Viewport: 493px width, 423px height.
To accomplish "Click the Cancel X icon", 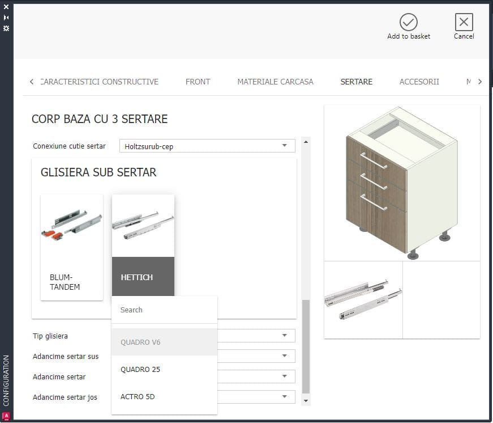I will click(464, 23).
